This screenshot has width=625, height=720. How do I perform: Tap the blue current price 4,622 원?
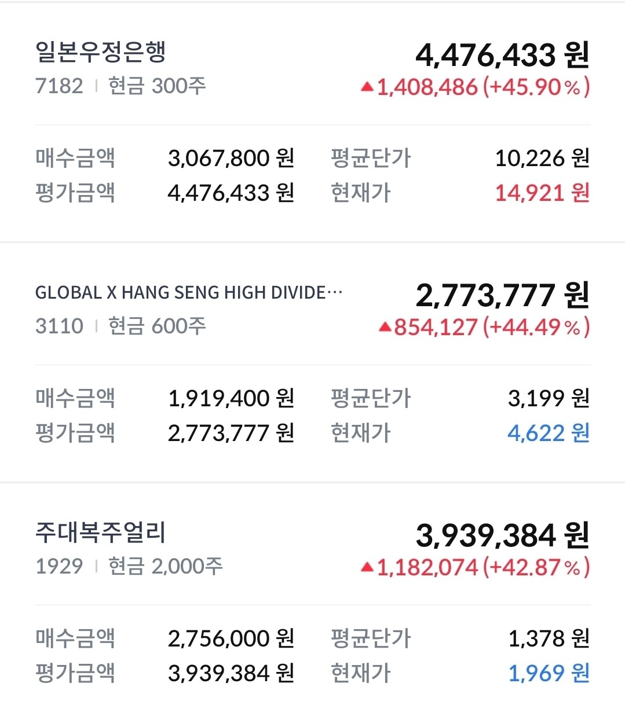[x=549, y=433]
